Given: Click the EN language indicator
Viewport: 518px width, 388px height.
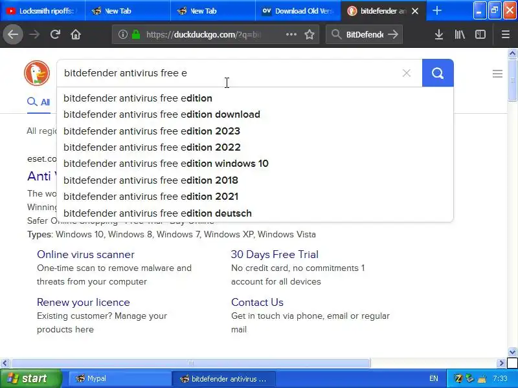Looking at the screenshot, I should 434,378.
